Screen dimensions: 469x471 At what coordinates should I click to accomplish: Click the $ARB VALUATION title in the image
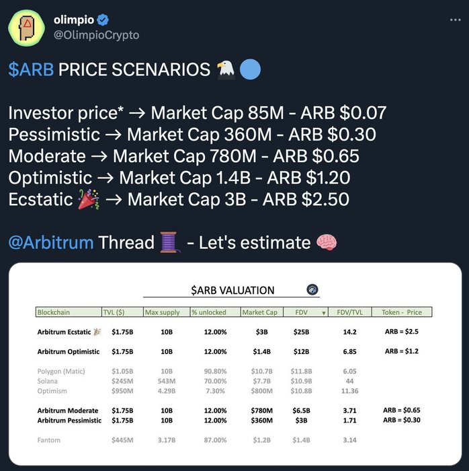232,291
